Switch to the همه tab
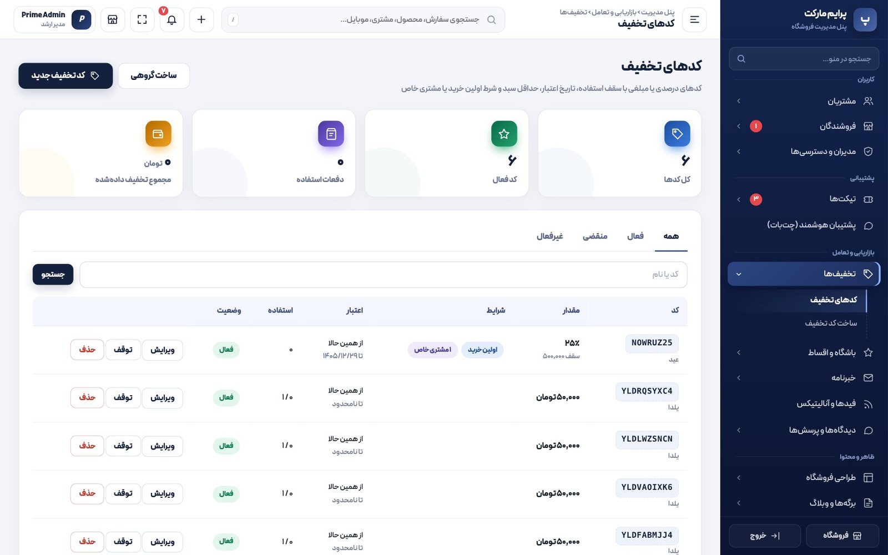Image resolution: width=888 pixels, height=555 pixels. [671, 236]
